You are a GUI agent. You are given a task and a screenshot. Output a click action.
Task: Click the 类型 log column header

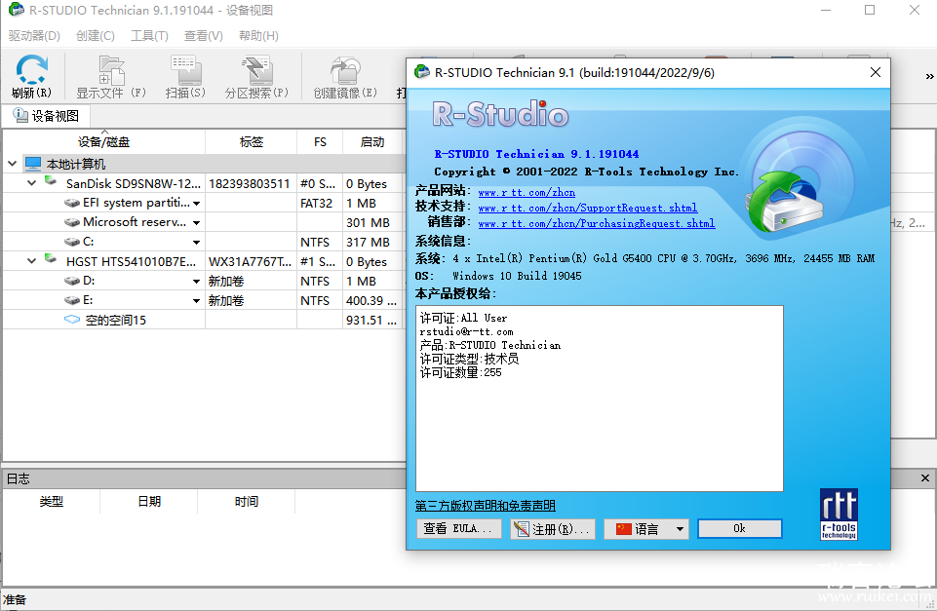52,502
